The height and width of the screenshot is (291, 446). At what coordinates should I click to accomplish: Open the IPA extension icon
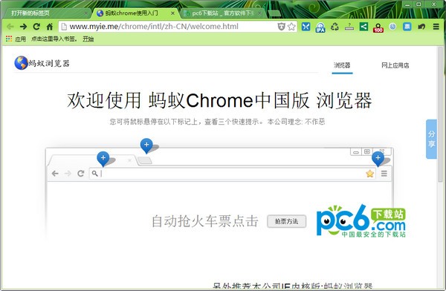click(320, 27)
